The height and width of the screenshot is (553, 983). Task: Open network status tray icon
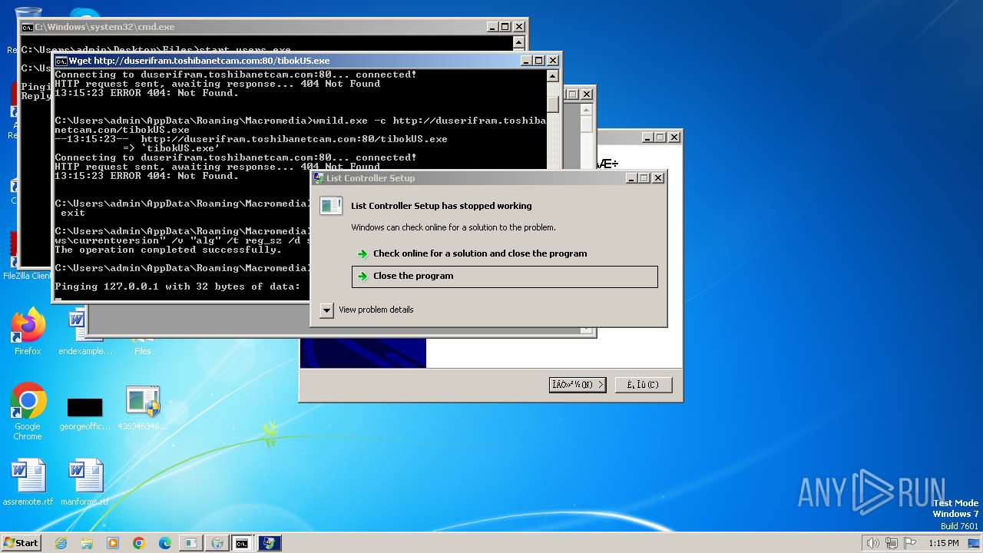(891, 543)
